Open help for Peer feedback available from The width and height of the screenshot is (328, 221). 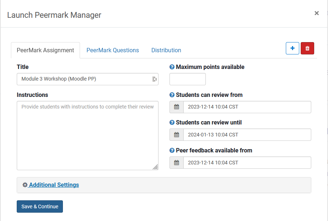pos(172,151)
